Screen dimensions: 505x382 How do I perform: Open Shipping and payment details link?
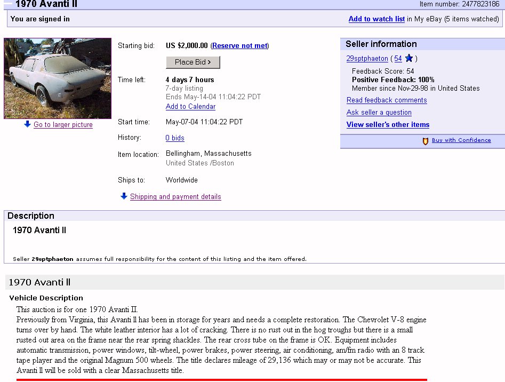pos(175,197)
